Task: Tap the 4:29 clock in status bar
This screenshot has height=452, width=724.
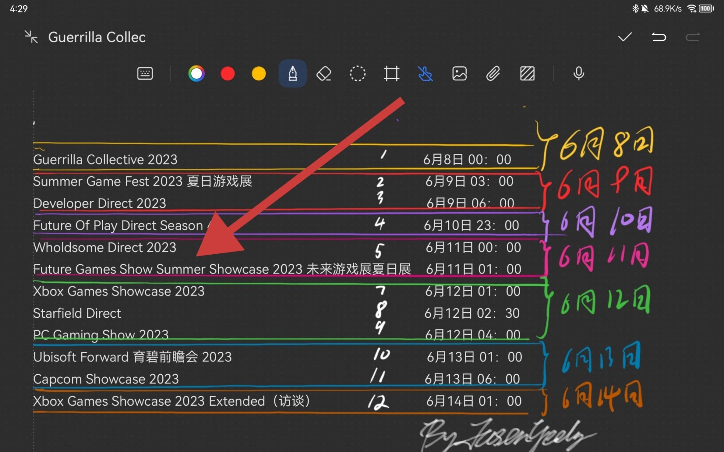Action: [x=18, y=9]
